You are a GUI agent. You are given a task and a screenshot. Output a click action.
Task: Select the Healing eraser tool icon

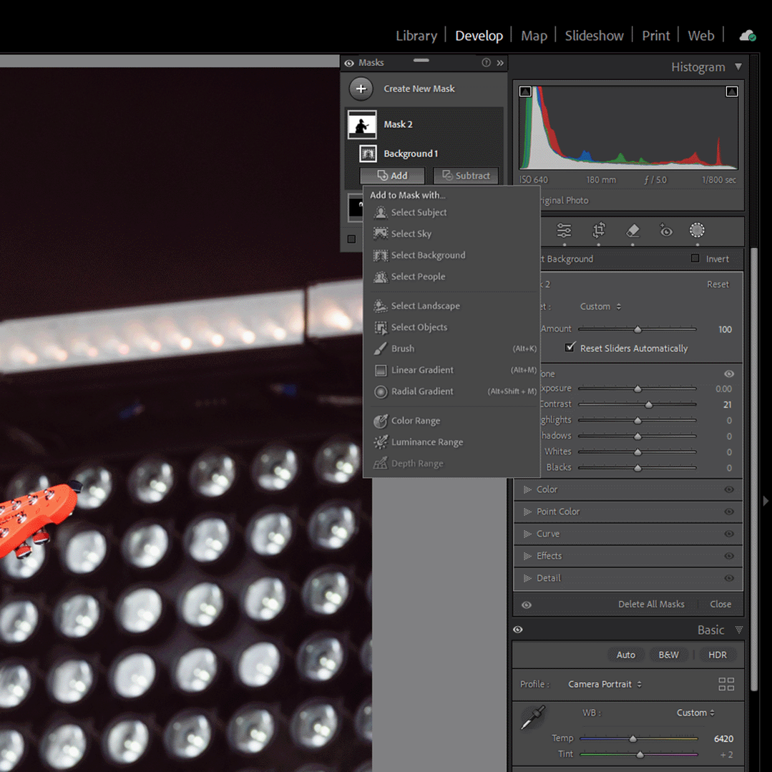click(632, 230)
